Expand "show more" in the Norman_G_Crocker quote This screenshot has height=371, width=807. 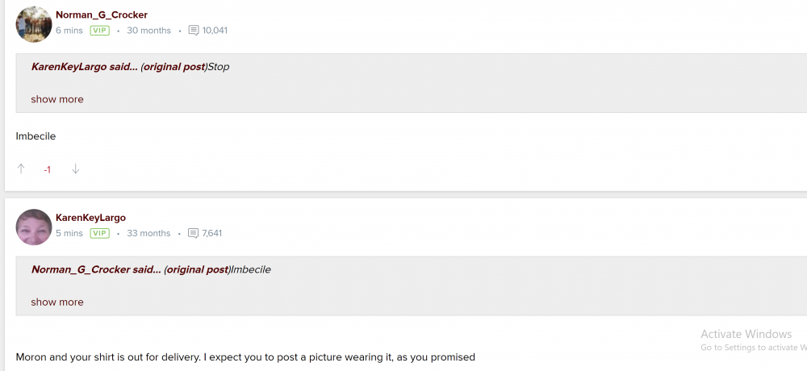[57, 302]
